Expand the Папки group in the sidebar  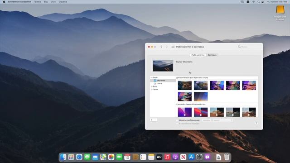[151, 90]
